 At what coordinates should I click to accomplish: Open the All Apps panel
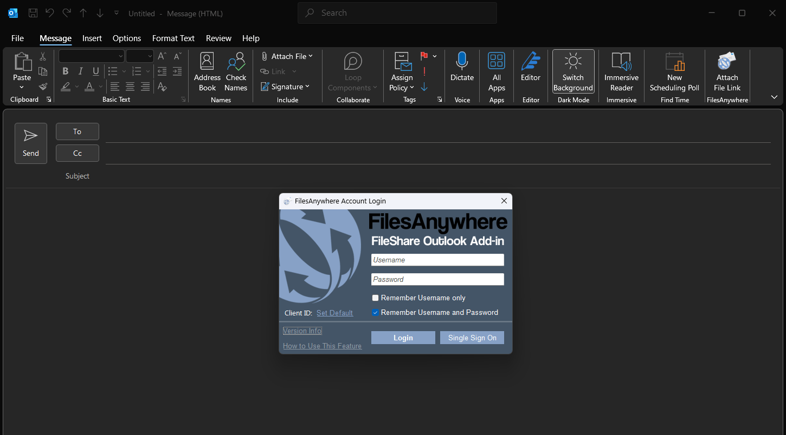pos(496,71)
